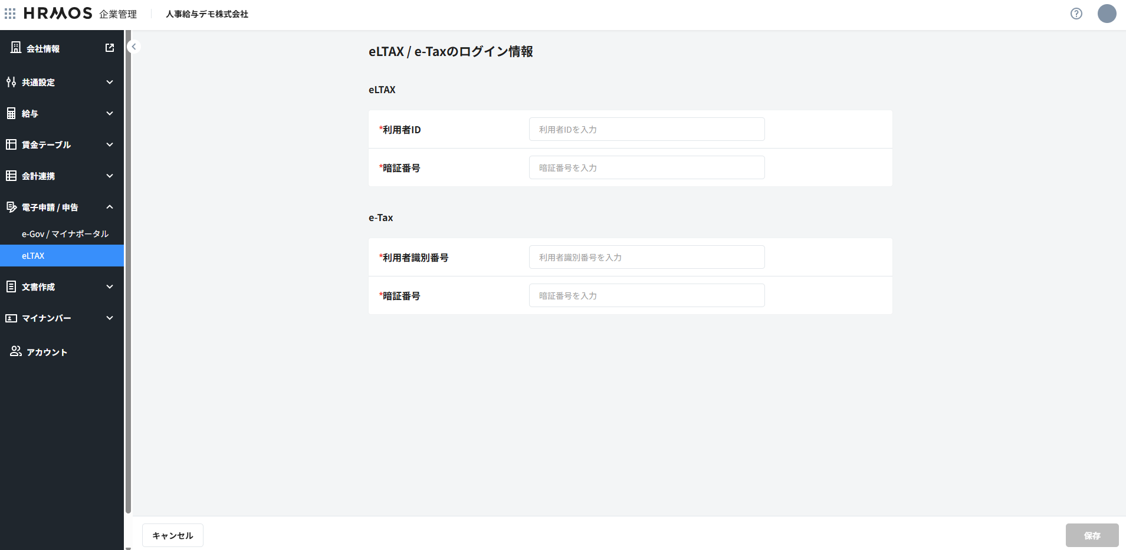Click the キャンセル button
The width and height of the screenshot is (1126, 550).
pyautogui.click(x=173, y=535)
